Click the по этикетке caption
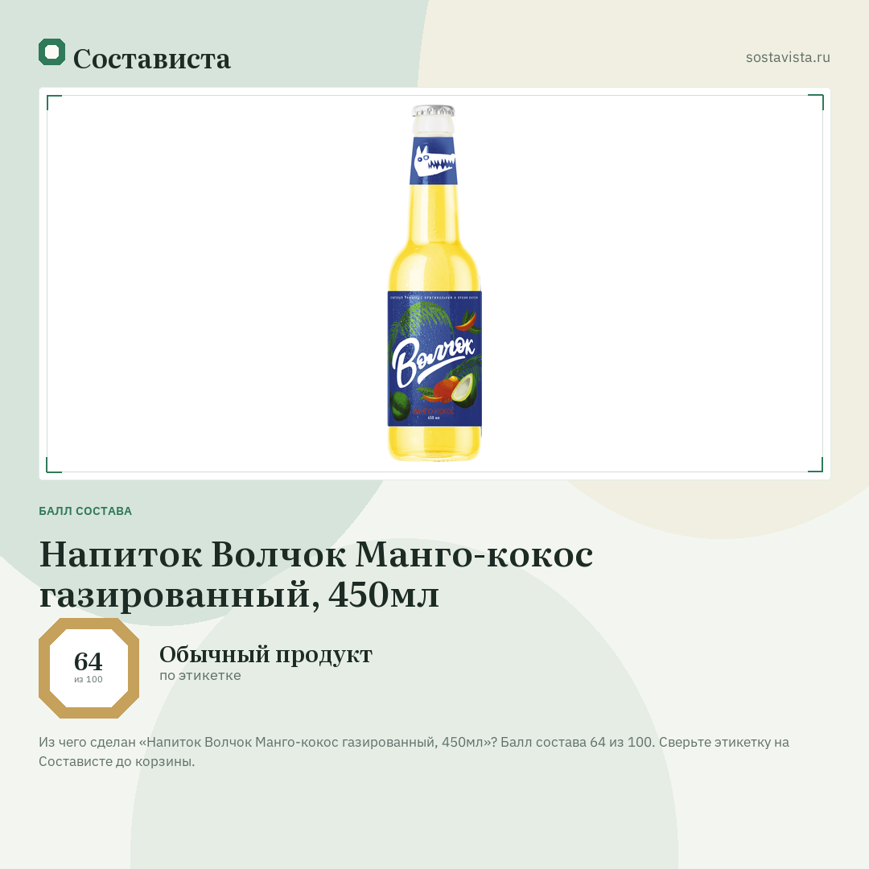The image size is (869, 869). point(200,676)
